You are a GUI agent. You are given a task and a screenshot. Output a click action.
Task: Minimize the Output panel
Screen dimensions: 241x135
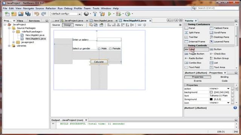point(236,120)
